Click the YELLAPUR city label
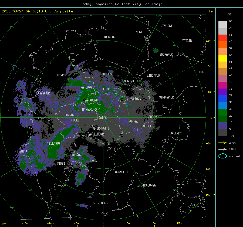The image size is (243, 227). [54, 144]
